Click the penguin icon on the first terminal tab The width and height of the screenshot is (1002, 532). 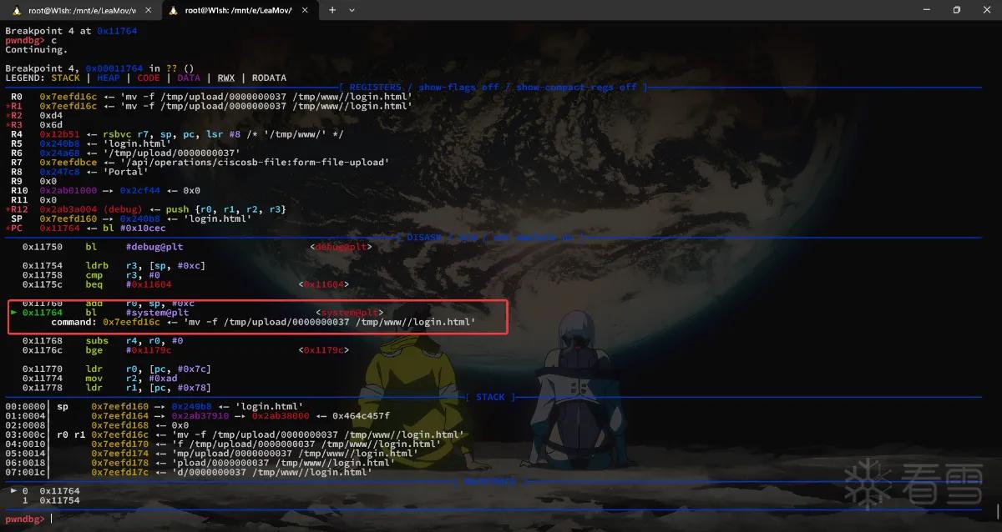(18, 10)
